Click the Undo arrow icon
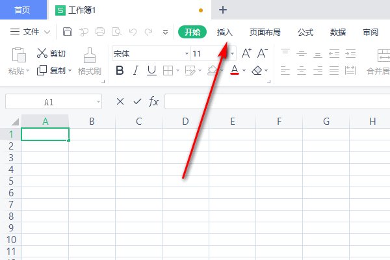 tap(133, 32)
